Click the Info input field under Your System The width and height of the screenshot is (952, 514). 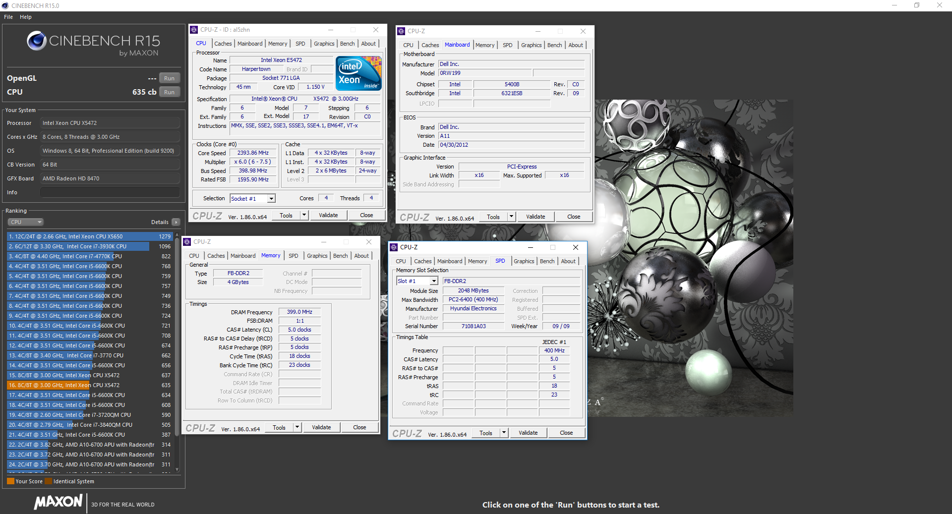[x=110, y=192]
